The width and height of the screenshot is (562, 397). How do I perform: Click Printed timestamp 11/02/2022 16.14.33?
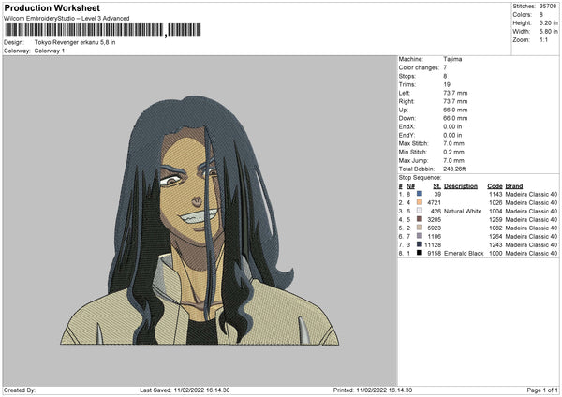point(384,390)
